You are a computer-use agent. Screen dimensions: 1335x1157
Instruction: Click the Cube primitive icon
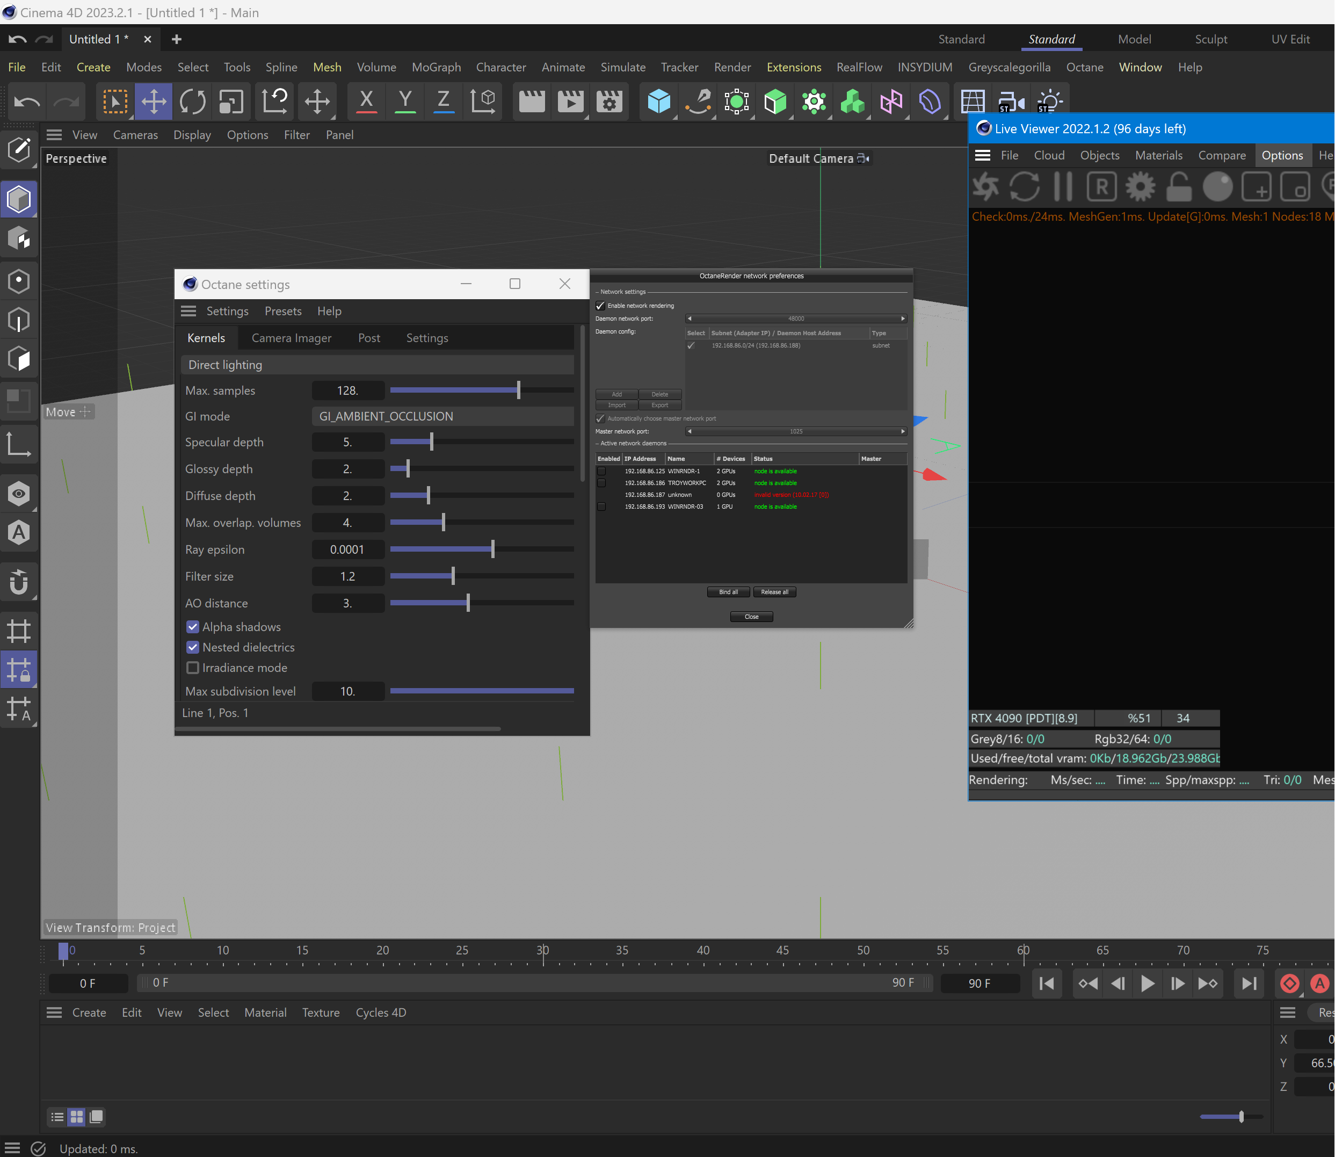(658, 102)
